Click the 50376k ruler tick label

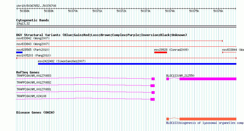pyautogui.click(x=218, y=11)
